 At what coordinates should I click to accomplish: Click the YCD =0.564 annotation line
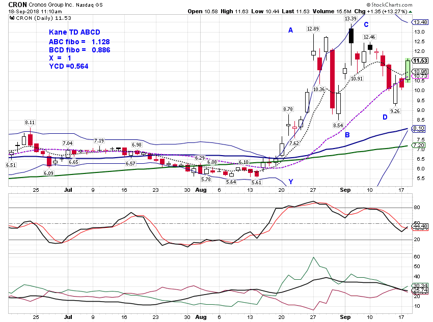(68, 66)
